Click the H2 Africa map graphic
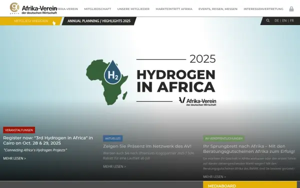This screenshot has height=188, width=300. (x=107, y=82)
